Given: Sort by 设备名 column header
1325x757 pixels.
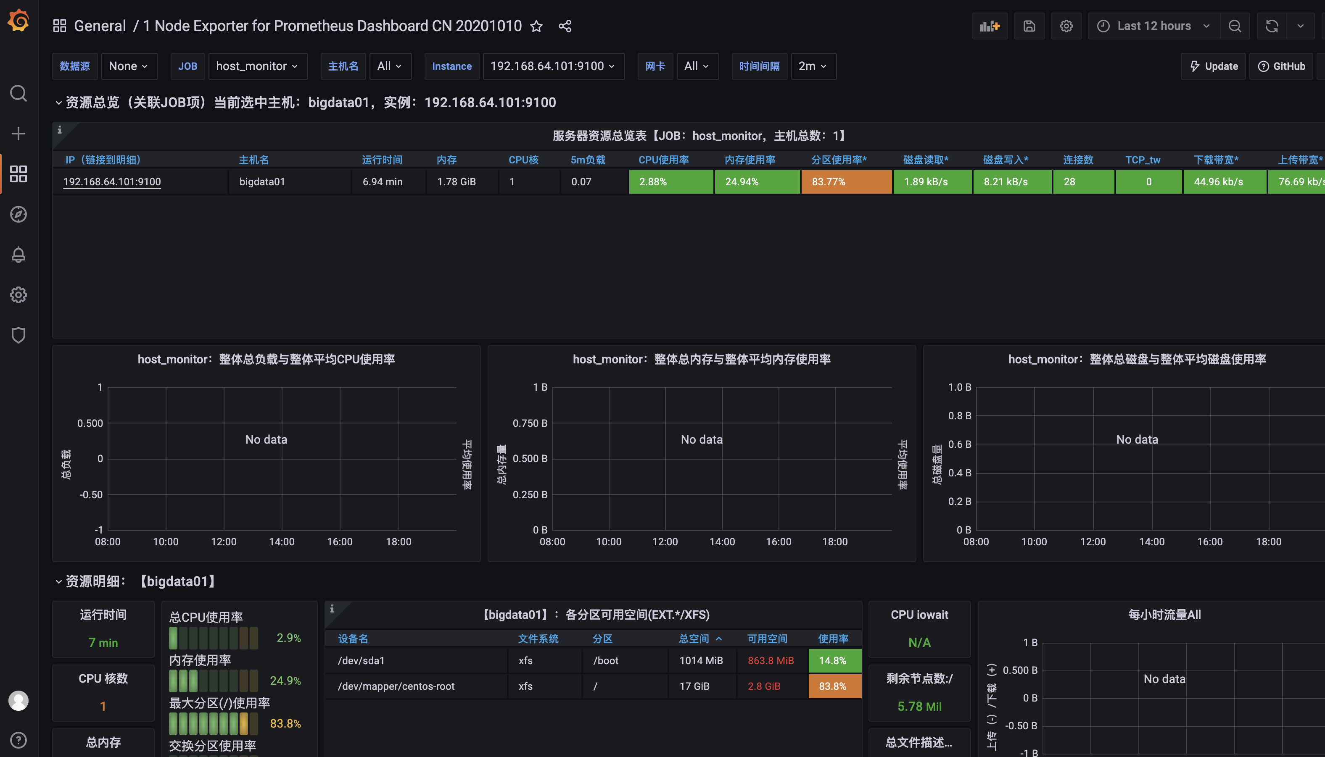Looking at the screenshot, I should pos(353,639).
